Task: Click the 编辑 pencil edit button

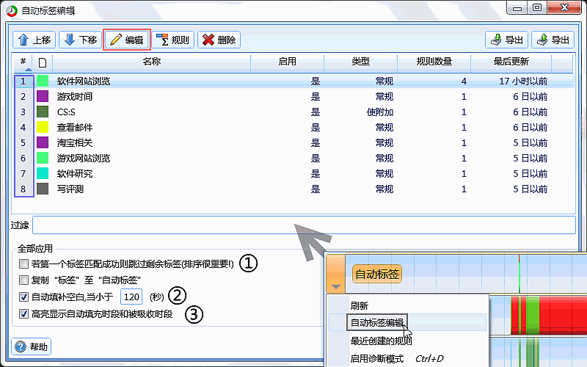Action: pyautogui.click(x=126, y=40)
